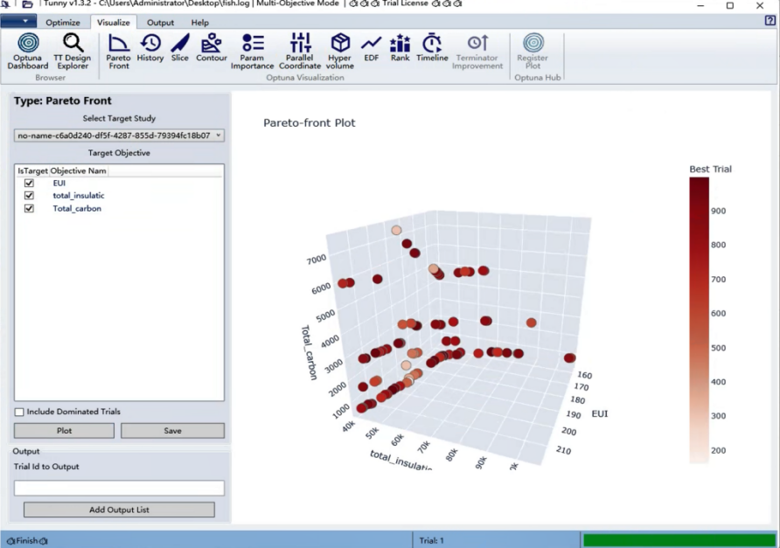Open the Hypervolume visualization

pyautogui.click(x=340, y=51)
